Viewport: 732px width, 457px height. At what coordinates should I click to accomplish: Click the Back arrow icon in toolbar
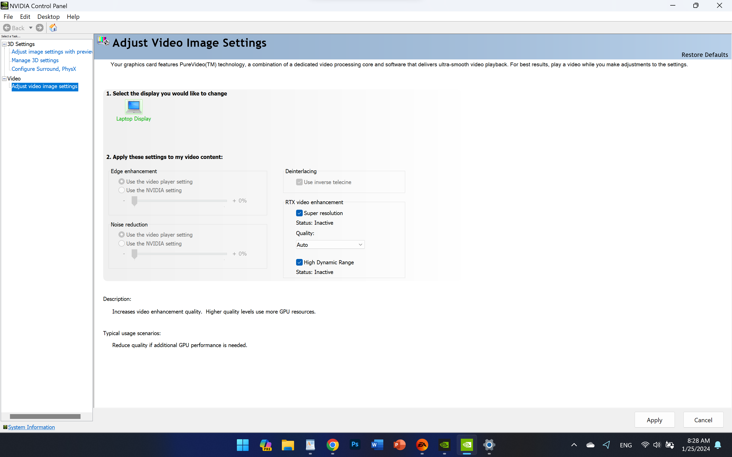[x=7, y=28]
